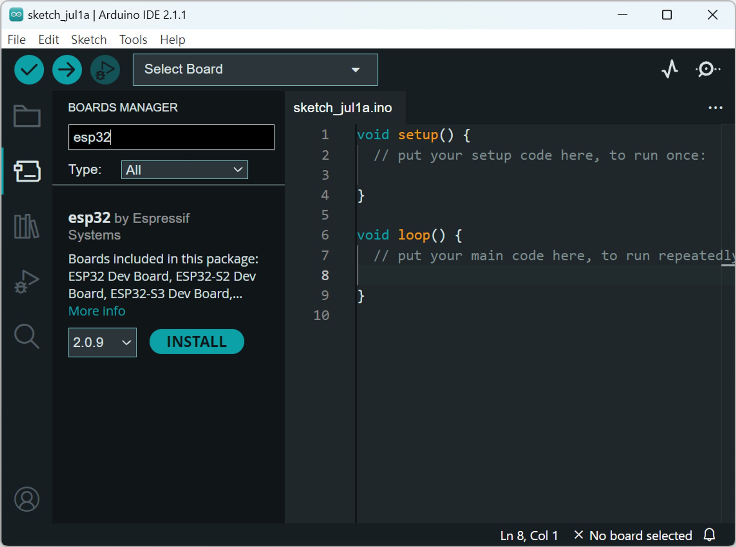Select the sketch_jul1a.ino tab
Viewport: 736px width, 547px height.
point(342,108)
